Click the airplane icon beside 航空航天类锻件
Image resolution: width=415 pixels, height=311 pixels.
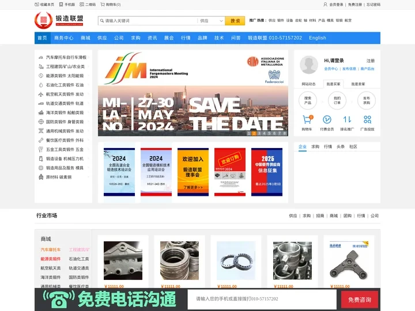tap(41, 94)
